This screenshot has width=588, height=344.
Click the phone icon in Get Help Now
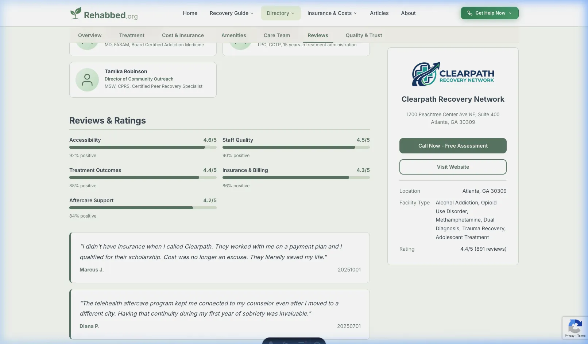click(x=469, y=13)
